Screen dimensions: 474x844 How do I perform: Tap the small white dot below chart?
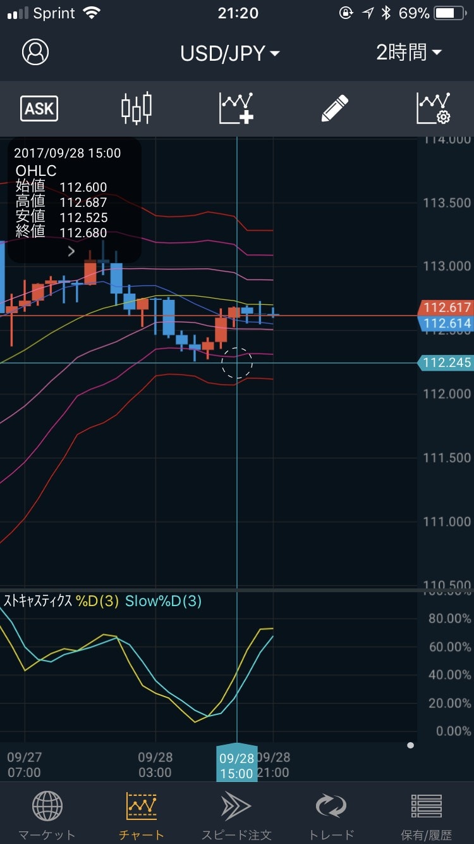[411, 745]
